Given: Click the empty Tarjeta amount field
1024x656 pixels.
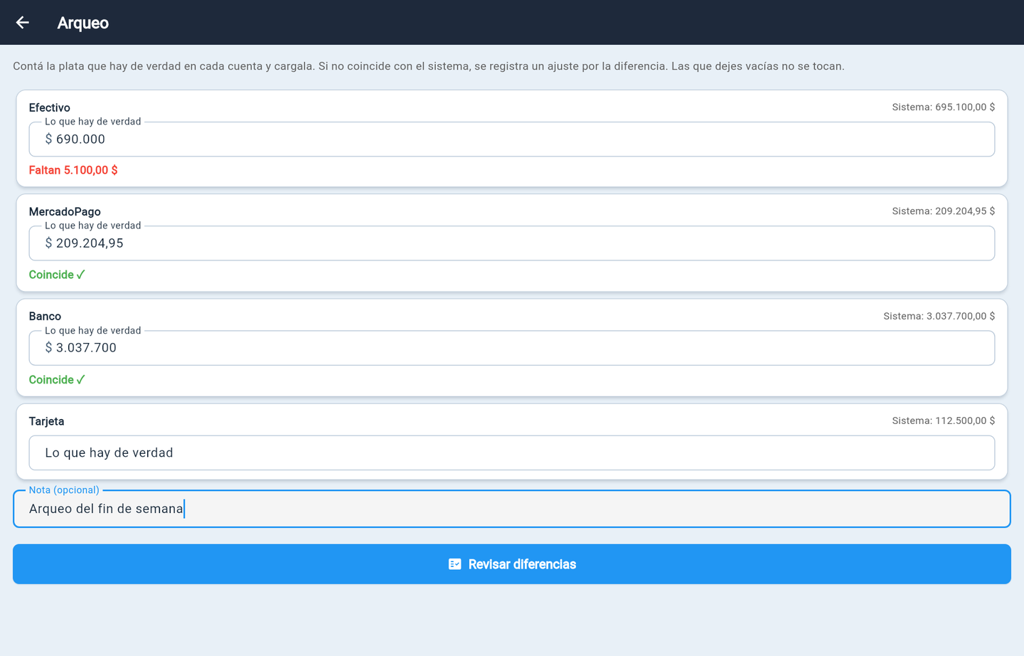Looking at the screenshot, I should click(512, 453).
